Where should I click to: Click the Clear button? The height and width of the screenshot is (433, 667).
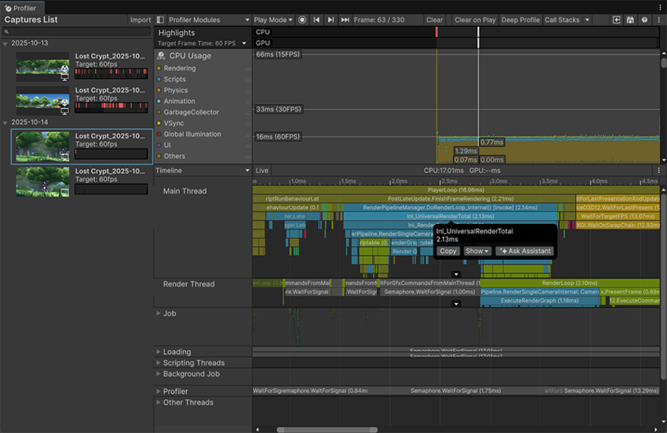[434, 20]
